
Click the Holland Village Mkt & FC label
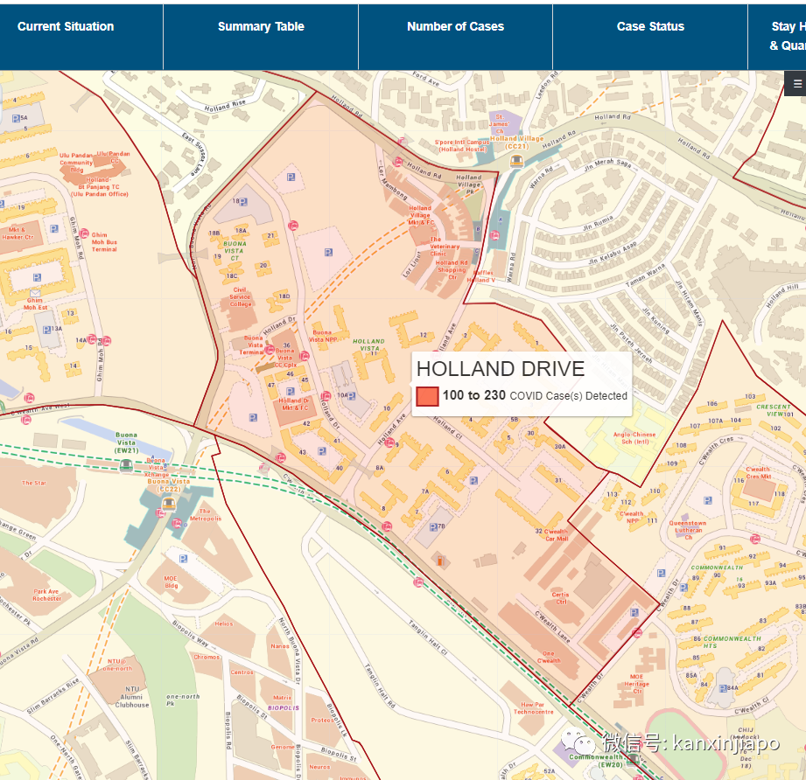(420, 215)
